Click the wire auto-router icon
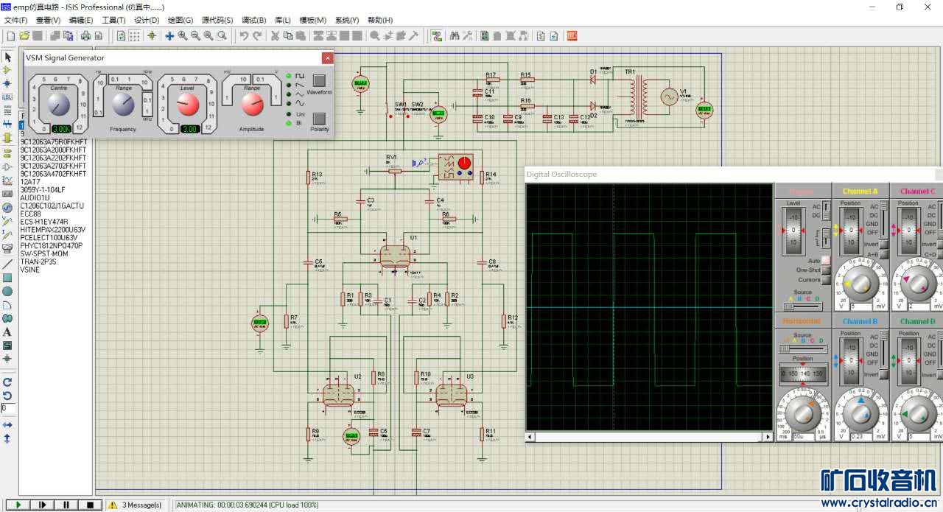Image resolution: width=943 pixels, height=512 pixels. [x=436, y=35]
